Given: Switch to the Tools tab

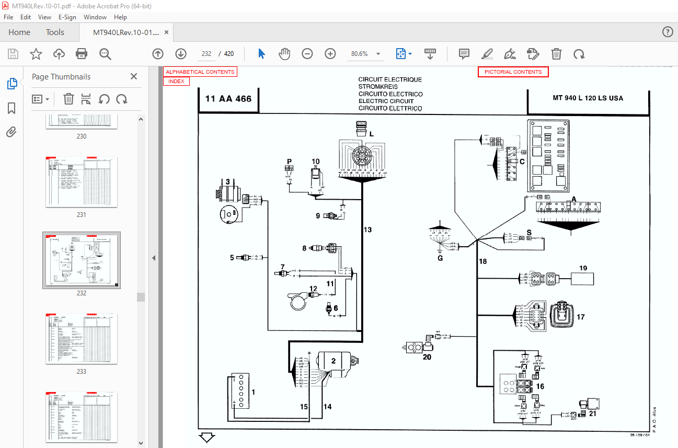Looking at the screenshot, I should (55, 32).
